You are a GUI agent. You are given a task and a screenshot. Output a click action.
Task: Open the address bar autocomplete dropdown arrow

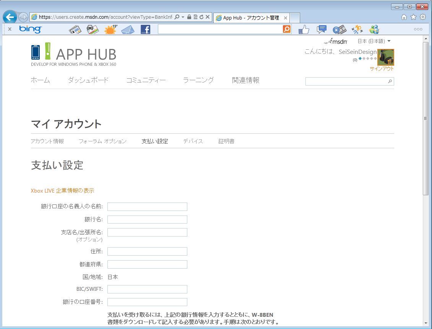click(x=183, y=17)
